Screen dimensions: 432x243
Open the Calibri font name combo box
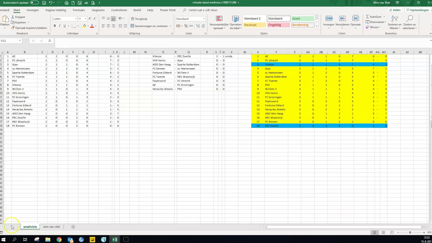click(64, 19)
